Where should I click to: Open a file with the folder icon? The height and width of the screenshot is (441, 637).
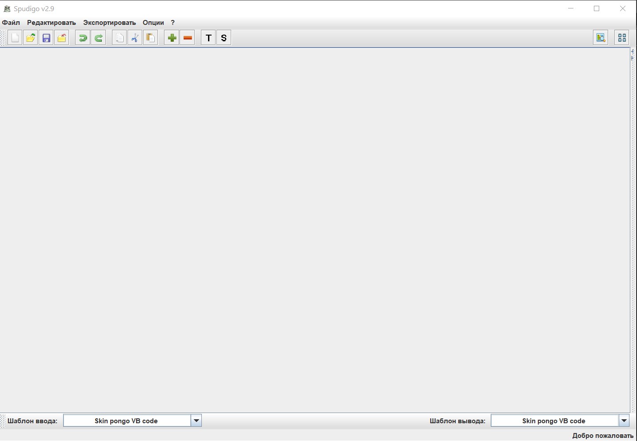point(30,38)
